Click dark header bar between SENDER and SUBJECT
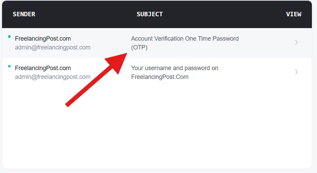 [x=85, y=14]
